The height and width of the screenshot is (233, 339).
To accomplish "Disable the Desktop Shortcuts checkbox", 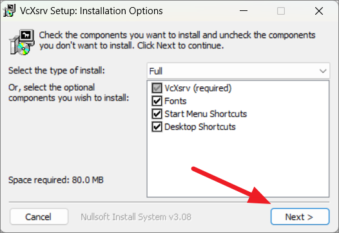I will click(x=157, y=127).
